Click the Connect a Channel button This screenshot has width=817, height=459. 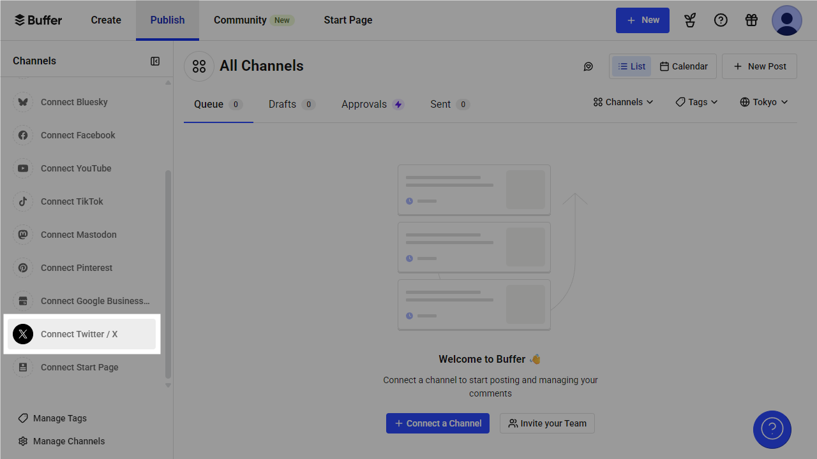(437, 423)
